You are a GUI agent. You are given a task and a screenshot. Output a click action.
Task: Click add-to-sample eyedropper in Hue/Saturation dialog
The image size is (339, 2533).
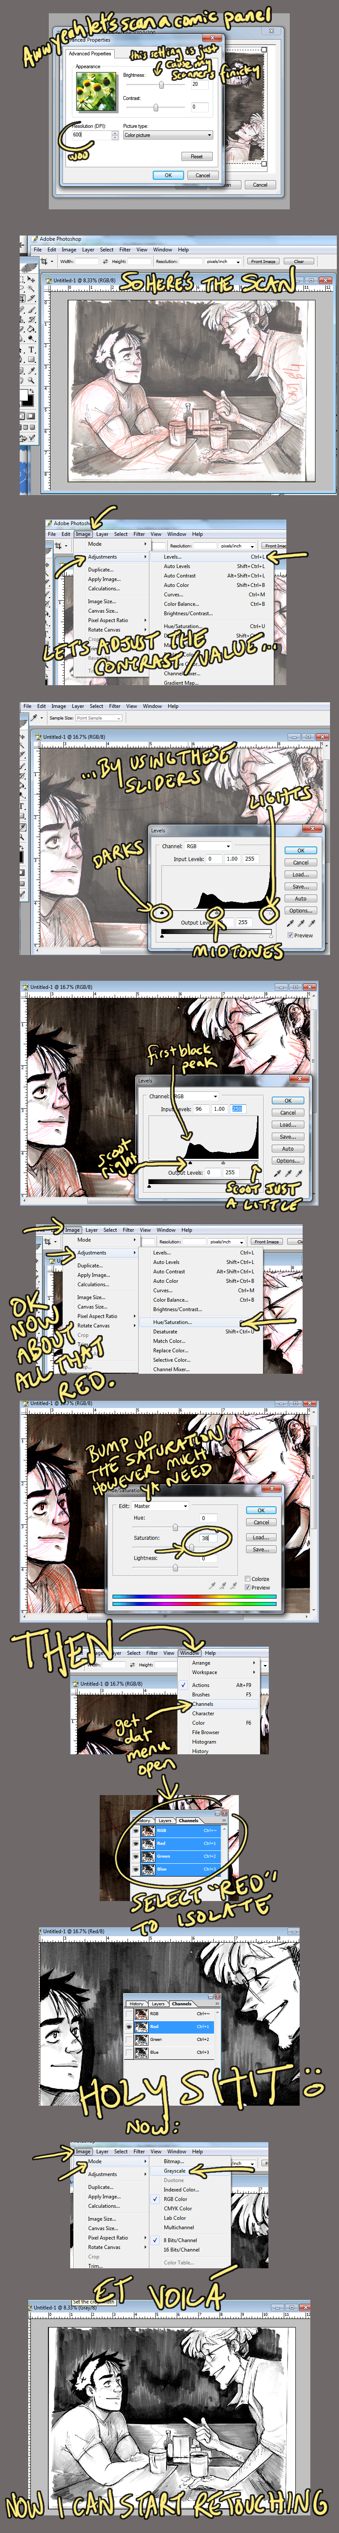223,1586
